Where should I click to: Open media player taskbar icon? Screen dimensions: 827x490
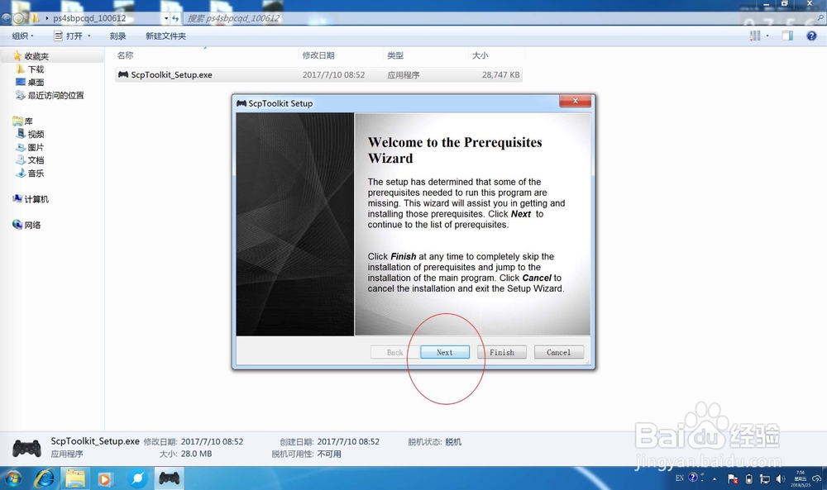(x=104, y=479)
